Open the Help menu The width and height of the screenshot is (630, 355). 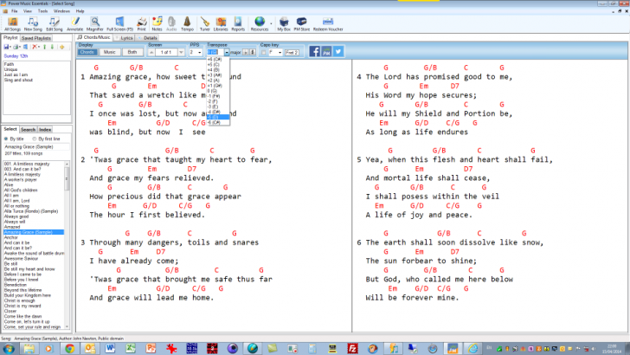(x=80, y=11)
